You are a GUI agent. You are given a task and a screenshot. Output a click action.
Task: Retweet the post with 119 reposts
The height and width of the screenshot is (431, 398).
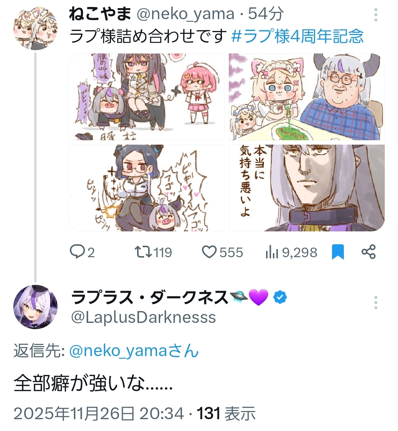143,252
